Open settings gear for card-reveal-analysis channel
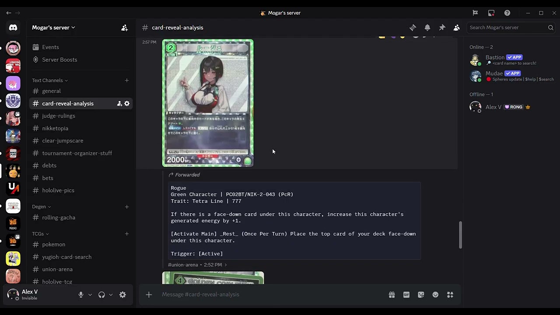The height and width of the screenshot is (315, 560). click(x=127, y=104)
